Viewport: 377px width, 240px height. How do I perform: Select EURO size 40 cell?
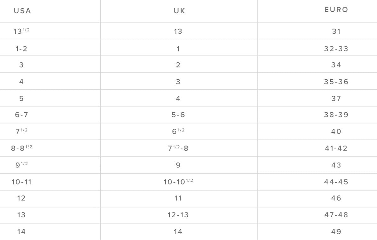coord(336,131)
